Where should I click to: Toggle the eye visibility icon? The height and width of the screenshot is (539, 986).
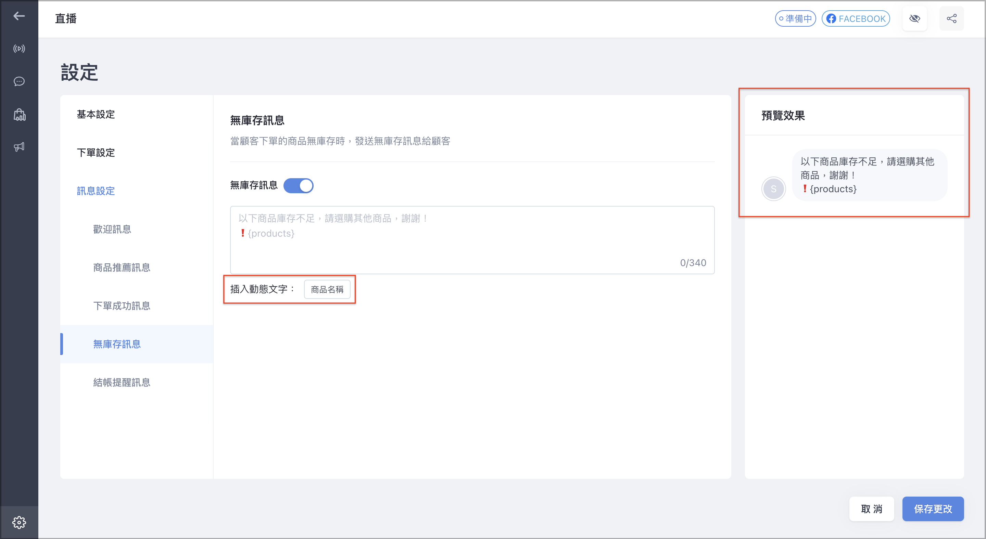[x=914, y=18]
